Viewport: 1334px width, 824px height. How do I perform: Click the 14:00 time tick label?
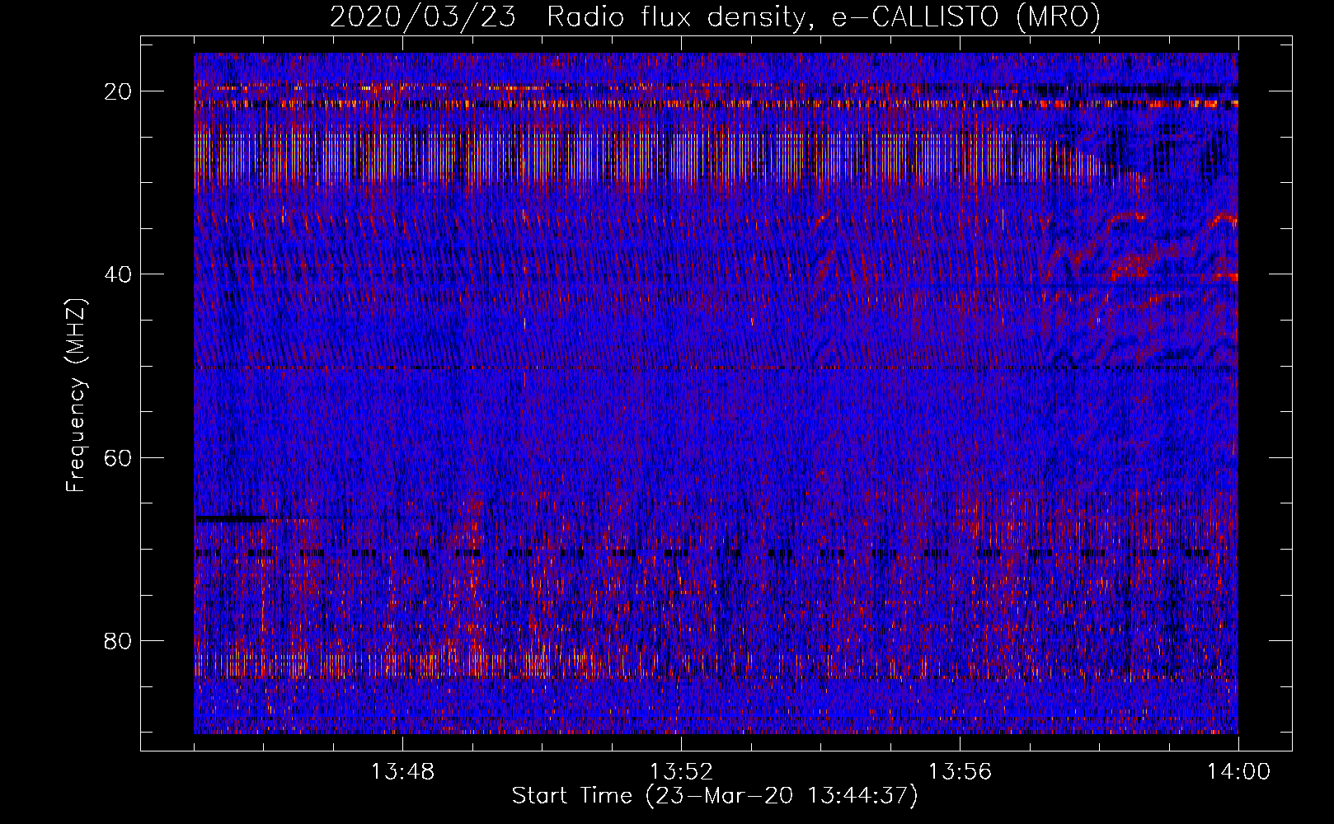click(x=1238, y=772)
